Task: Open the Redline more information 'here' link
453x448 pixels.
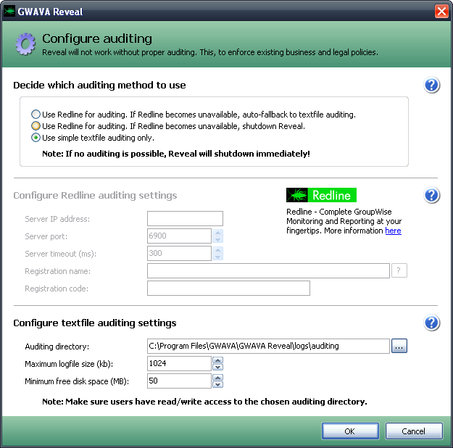Action: (393, 231)
